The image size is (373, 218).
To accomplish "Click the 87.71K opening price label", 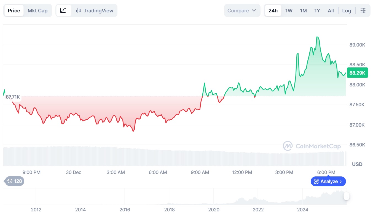I will (13, 97).
